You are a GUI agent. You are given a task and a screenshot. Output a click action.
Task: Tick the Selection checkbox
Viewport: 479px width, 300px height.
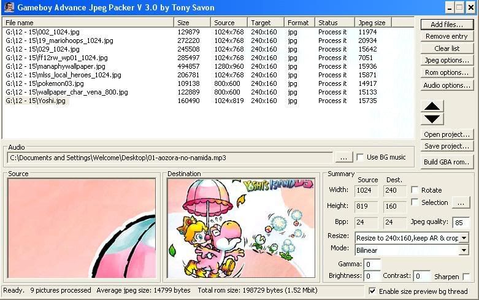pos(415,202)
